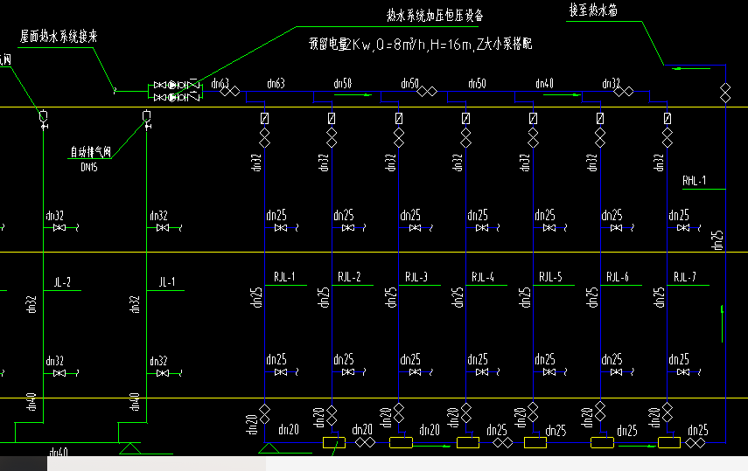Click upper dn25 branch valve on riser RJL-4

[x=482, y=228]
